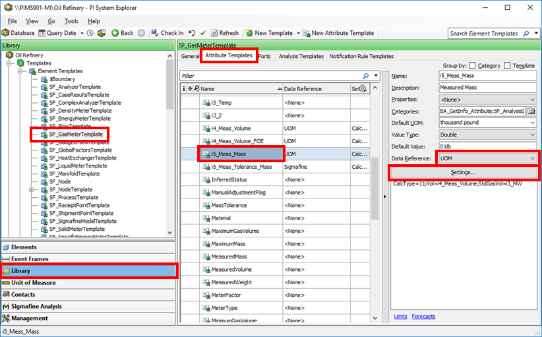542x337 pixels.
Task: Open the File menu
Action: click(x=12, y=21)
